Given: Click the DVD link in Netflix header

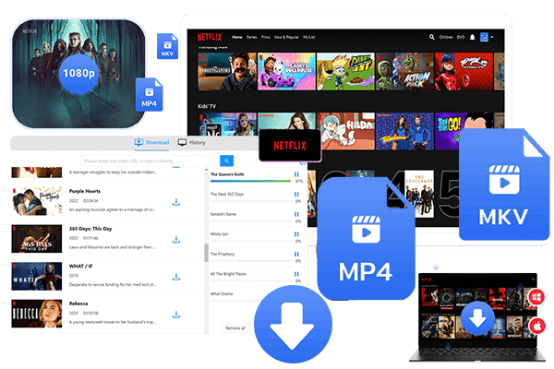Looking at the screenshot, I should click(461, 37).
